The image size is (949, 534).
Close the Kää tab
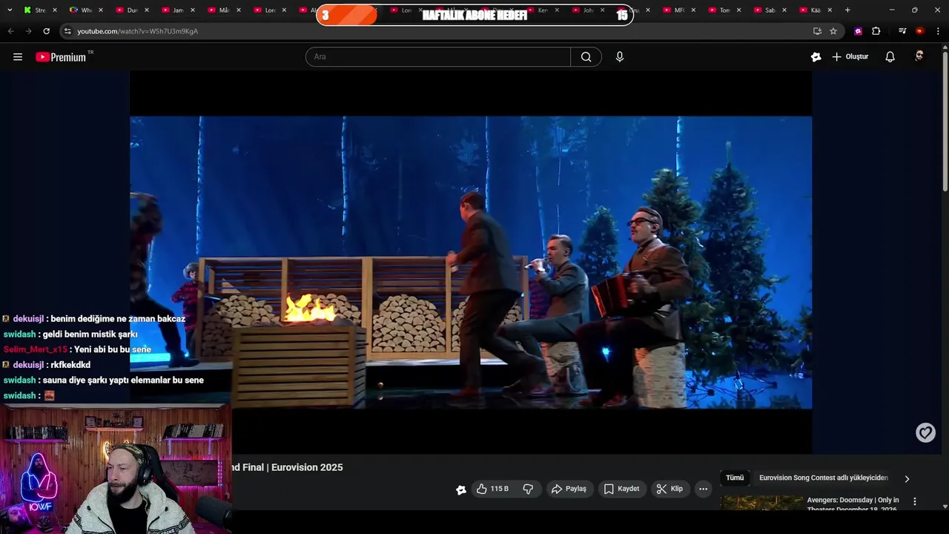coord(830,10)
